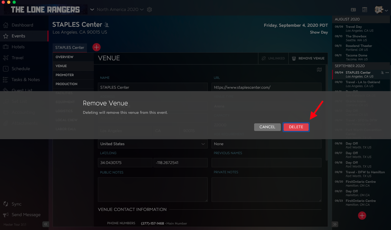Select 09/18 Day Off entry

(361, 165)
